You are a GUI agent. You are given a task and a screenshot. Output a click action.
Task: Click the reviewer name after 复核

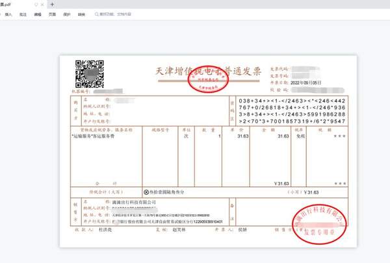[179, 230]
